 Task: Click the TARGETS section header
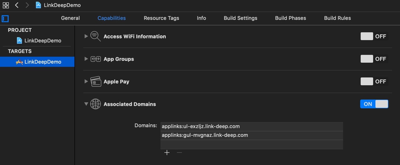(x=20, y=51)
